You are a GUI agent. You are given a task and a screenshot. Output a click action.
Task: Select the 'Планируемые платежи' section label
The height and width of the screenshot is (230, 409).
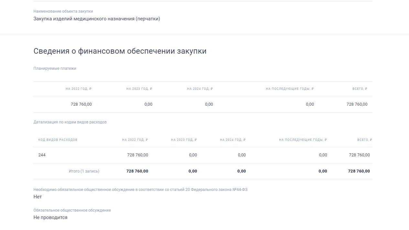coord(55,68)
